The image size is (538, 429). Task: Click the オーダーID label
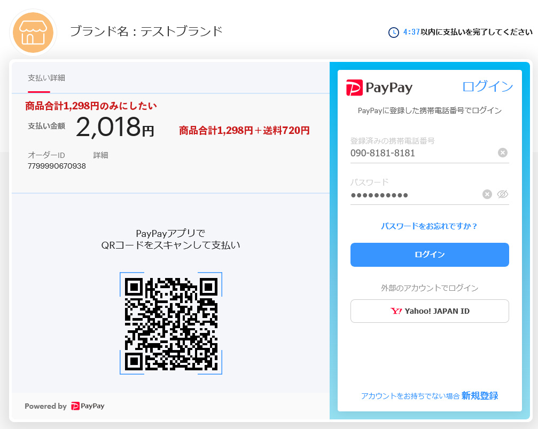pyautogui.click(x=46, y=155)
